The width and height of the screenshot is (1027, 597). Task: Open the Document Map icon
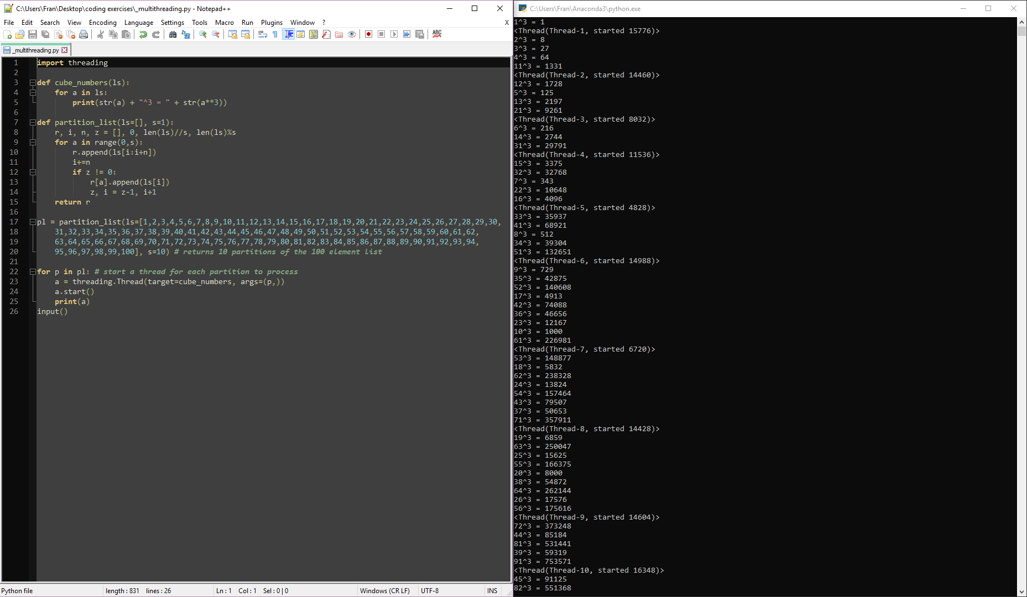click(x=314, y=34)
